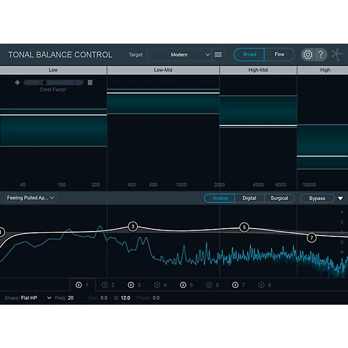Viewport: 348px width, 348px height.
Task: Enable Bypass for the EQ
Action: click(317, 198)
